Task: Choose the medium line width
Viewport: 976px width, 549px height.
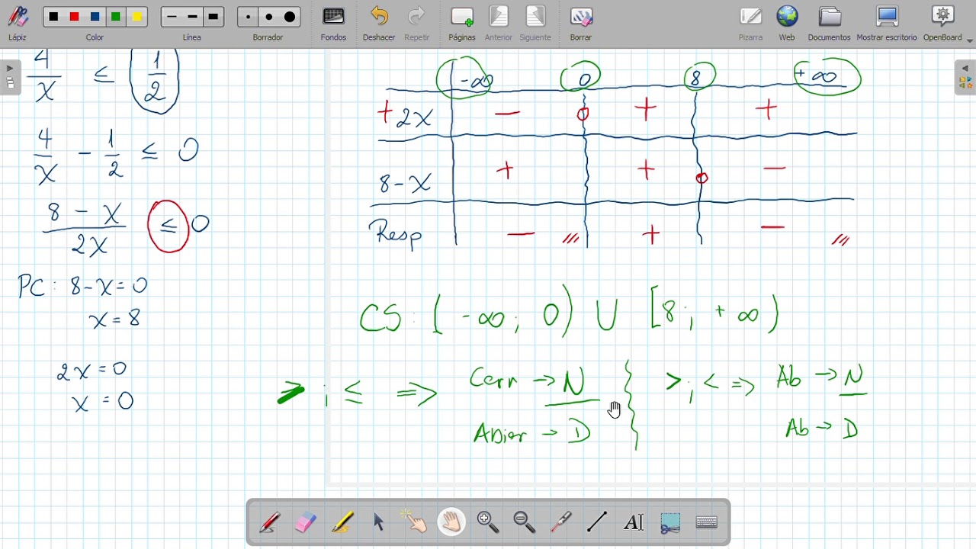Action: (192, 17)
